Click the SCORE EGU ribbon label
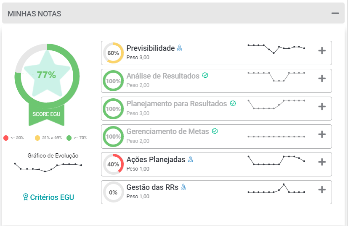Image resolution: width=348 pixels, height=226 pixels. click(x=46, y=114)
